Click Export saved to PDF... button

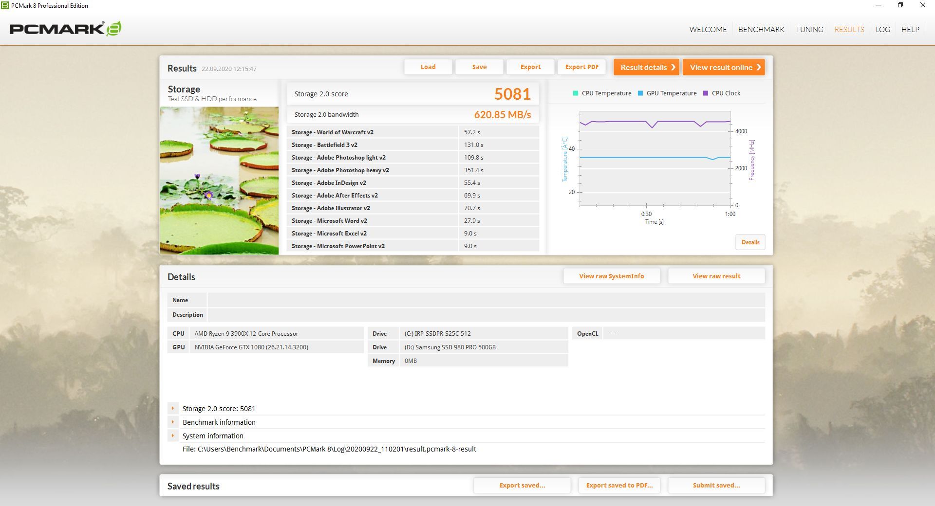coord(619,485)
